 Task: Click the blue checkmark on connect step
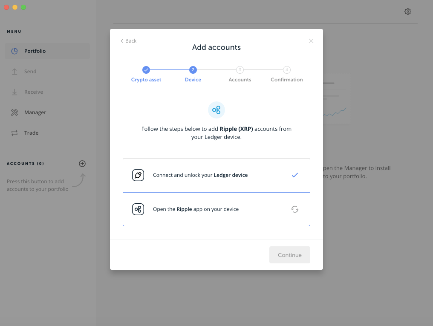(295, 175)
